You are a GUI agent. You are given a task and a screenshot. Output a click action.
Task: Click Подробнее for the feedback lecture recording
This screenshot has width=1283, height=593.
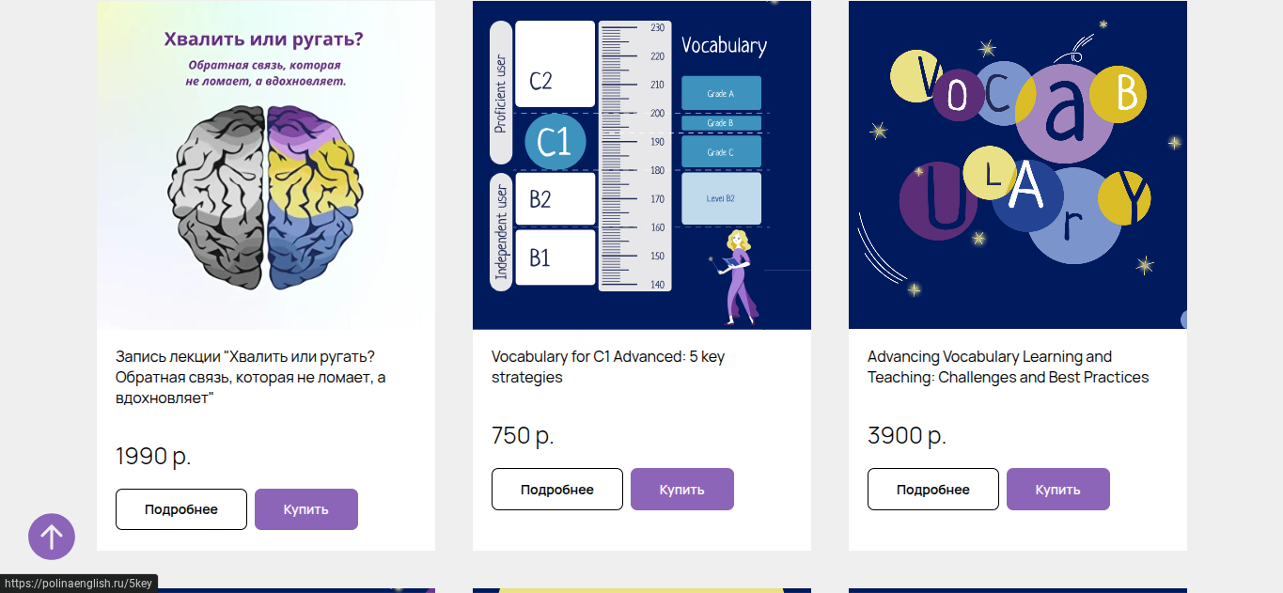181,509
